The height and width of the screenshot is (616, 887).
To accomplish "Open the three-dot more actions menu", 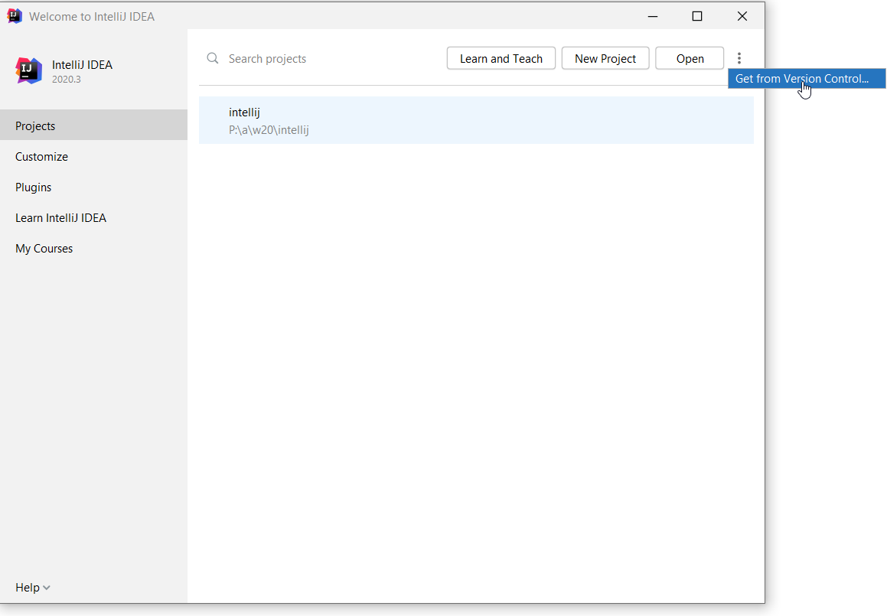I will 739,58.
